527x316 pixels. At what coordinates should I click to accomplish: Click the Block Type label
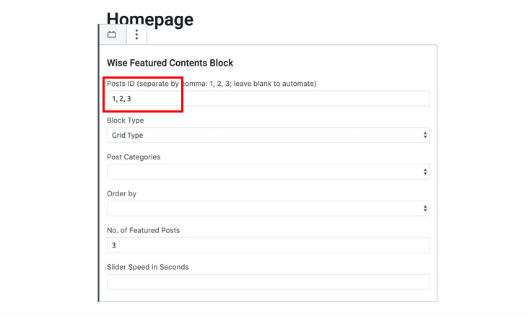pos(126,120)
